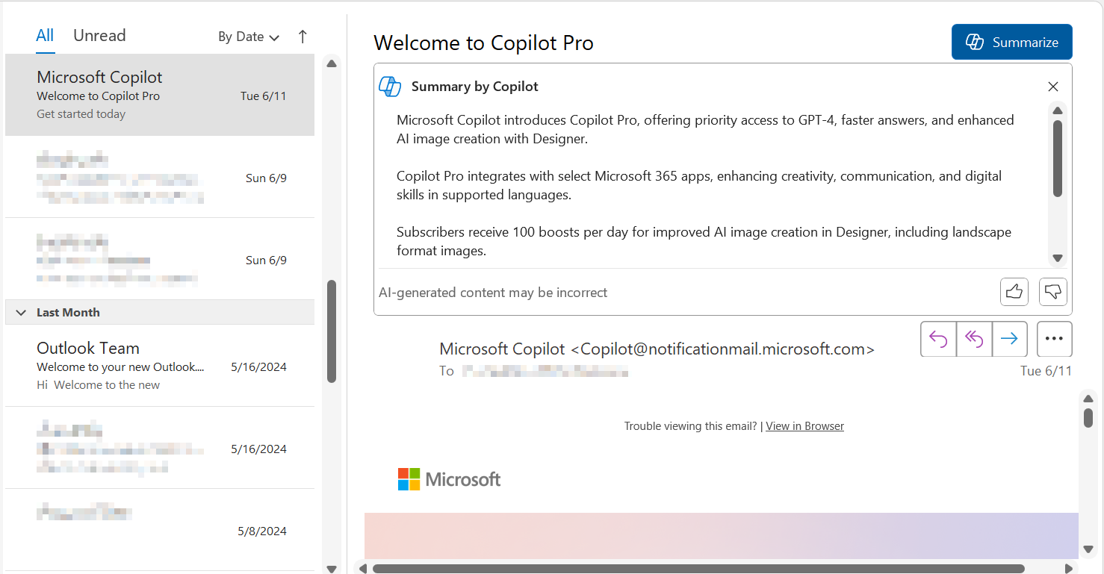Give the Copilot summary a thumbs up
Image resolution: width=1104 pixels, height=574 pixels.
pos(1014,291)
